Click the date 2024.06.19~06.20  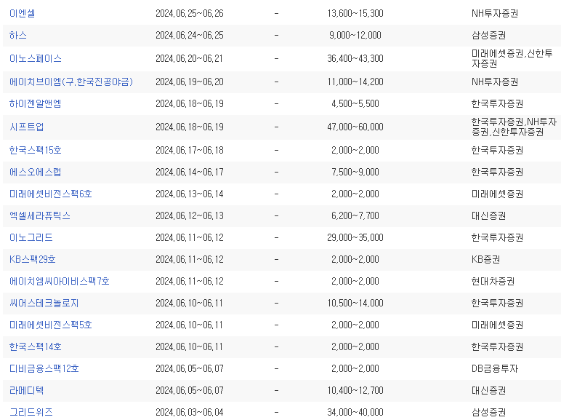190,82
